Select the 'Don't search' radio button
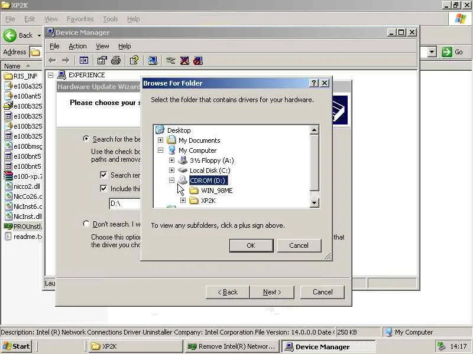 (x=86, y=224)
